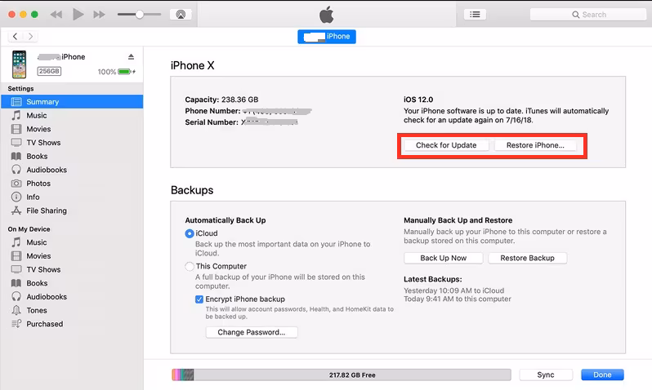This screenshot has width=652, height=390.
Task: Click the Settings section header
Action: 20,88
